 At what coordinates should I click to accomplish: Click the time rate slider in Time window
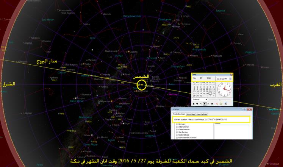[x=220, y=100]
